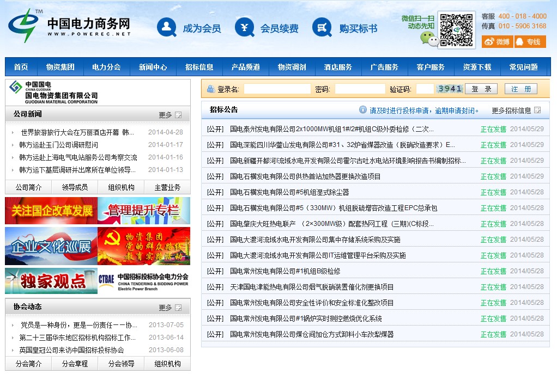This screenshot has width=557, height=374.
Task: Open 客户服务 menu item
Action: coord(431,67)
